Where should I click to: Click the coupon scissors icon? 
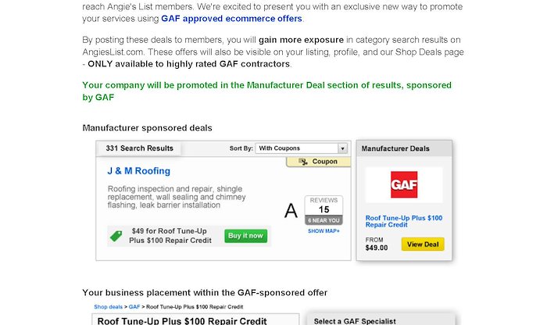click(303, 162)
